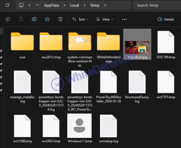The image size is (181, 148).
Task: Expand the chevron after Temp in breadcrumb
Action: [105, 5]
